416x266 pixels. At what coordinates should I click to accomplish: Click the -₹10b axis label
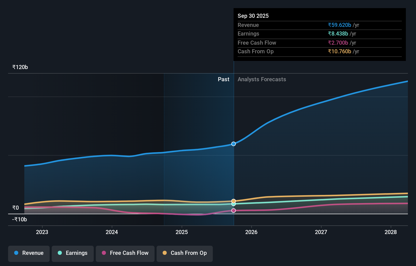19,220
